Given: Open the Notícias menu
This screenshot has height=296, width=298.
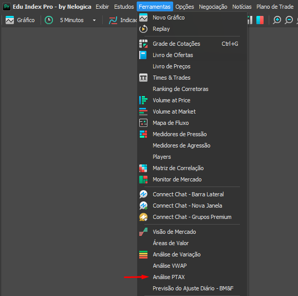Looking at the screenshot, I should [242, 7].
